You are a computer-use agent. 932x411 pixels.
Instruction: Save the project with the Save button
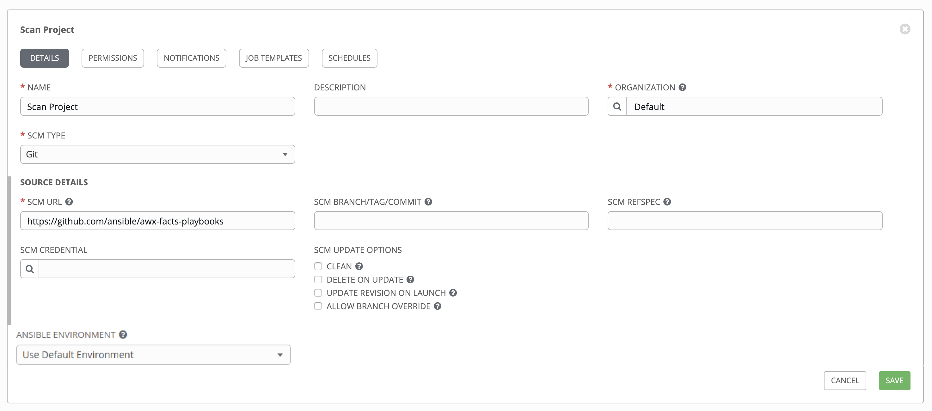point(894,381)
